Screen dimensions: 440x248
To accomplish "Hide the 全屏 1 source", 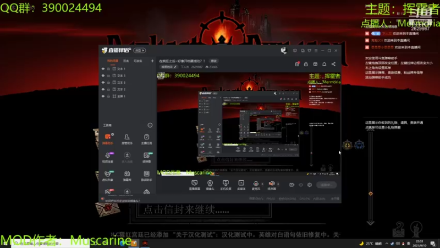I will pos(103,96).
